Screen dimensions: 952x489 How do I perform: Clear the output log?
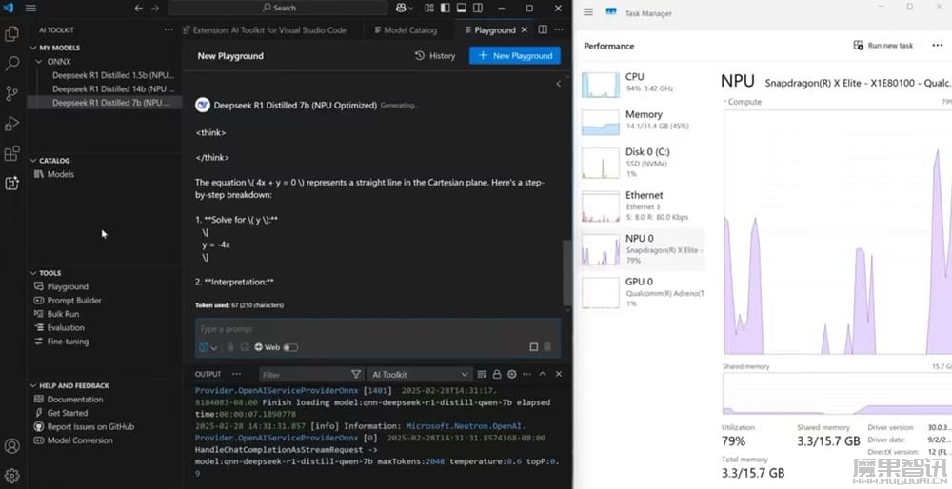[x=482, y=374]
